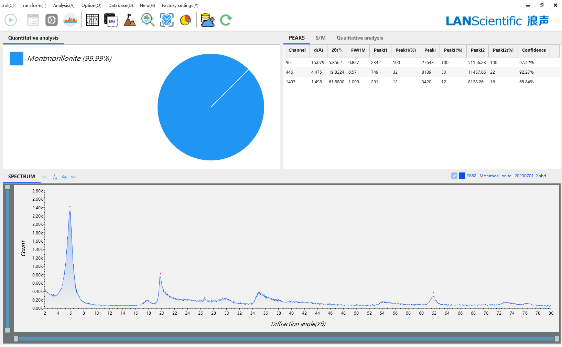Uncheck the #862 Montmorillonite spectrum checkbox
This screenshot has height=347, width=562.
pyautogui.click(x=454, y=176)
